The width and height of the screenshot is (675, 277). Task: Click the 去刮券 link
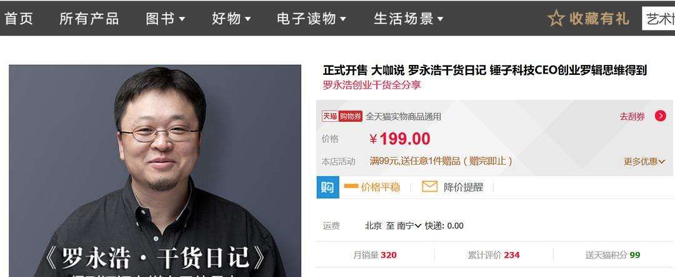(632, 117)
